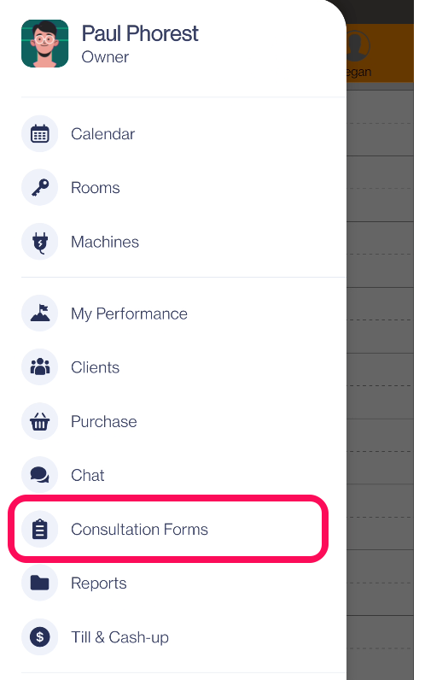Click the My Performance mountain flag icon

click(x=39, y=314)
